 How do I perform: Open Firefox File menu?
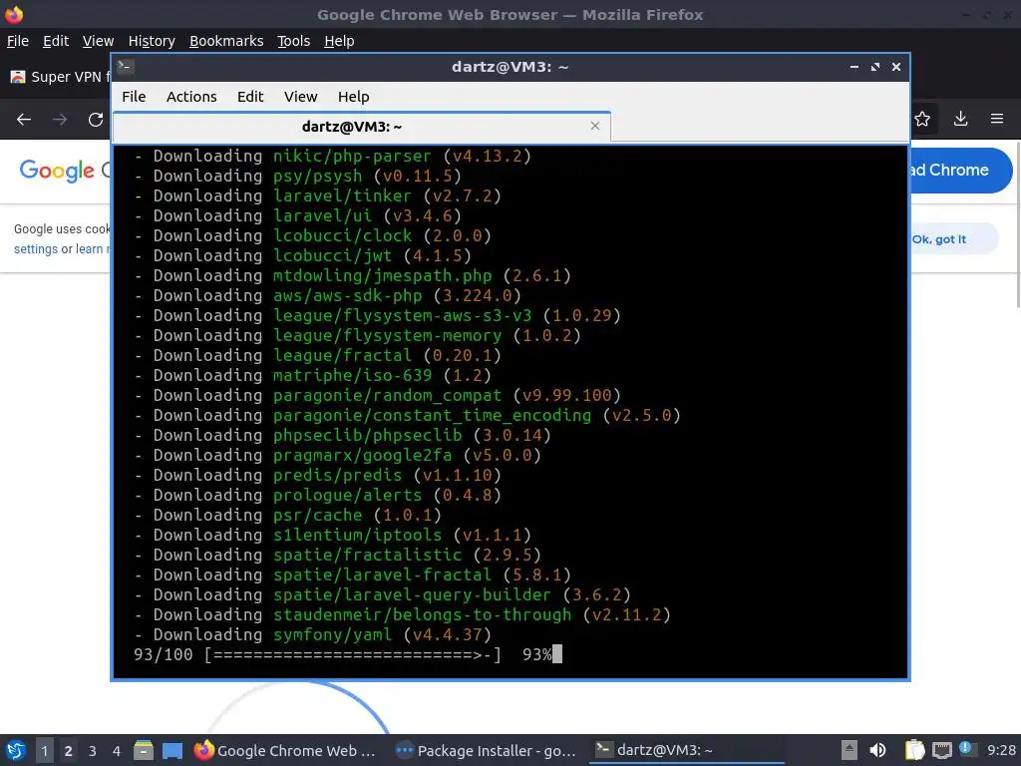point(18,41)
